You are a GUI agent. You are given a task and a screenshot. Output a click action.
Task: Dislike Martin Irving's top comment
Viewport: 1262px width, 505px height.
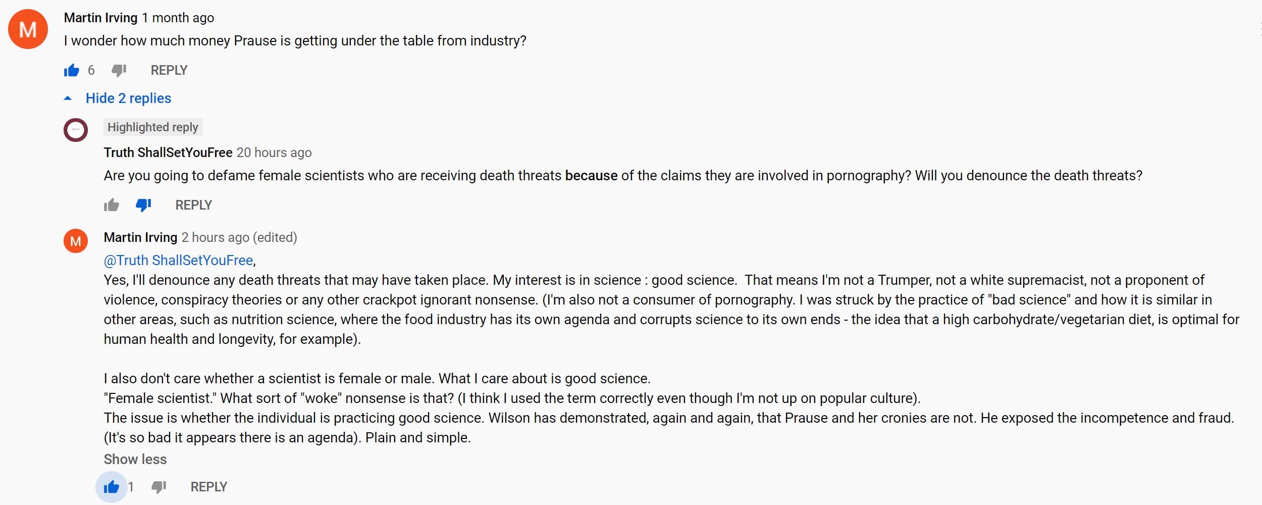pos(119,70)
